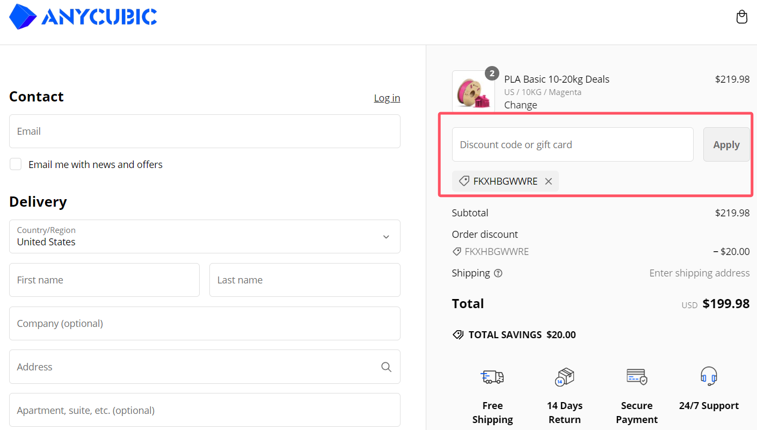Click the order discount value − $20.00
The image size is (757, 430).
(731, 251)
